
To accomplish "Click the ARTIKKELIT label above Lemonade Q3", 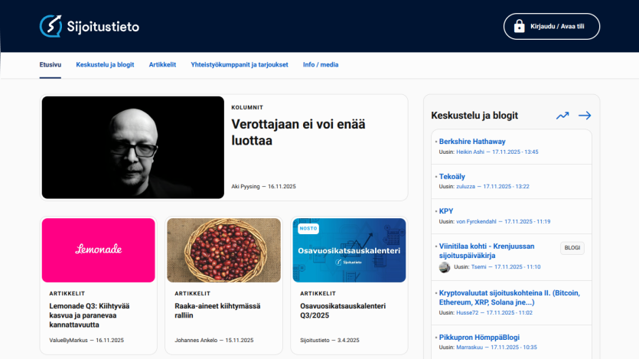I will tap(67, 293).
